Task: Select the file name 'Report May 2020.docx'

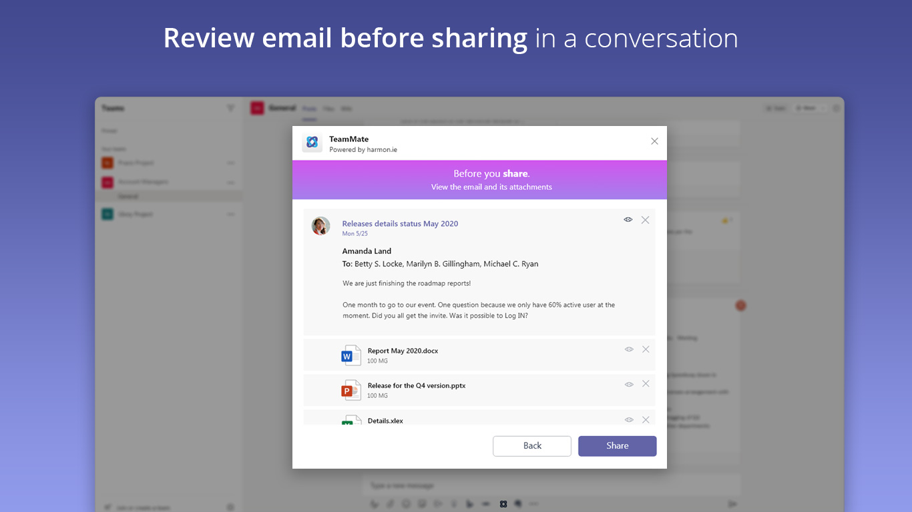Action: pyautogui.click(x=403, y=351)
